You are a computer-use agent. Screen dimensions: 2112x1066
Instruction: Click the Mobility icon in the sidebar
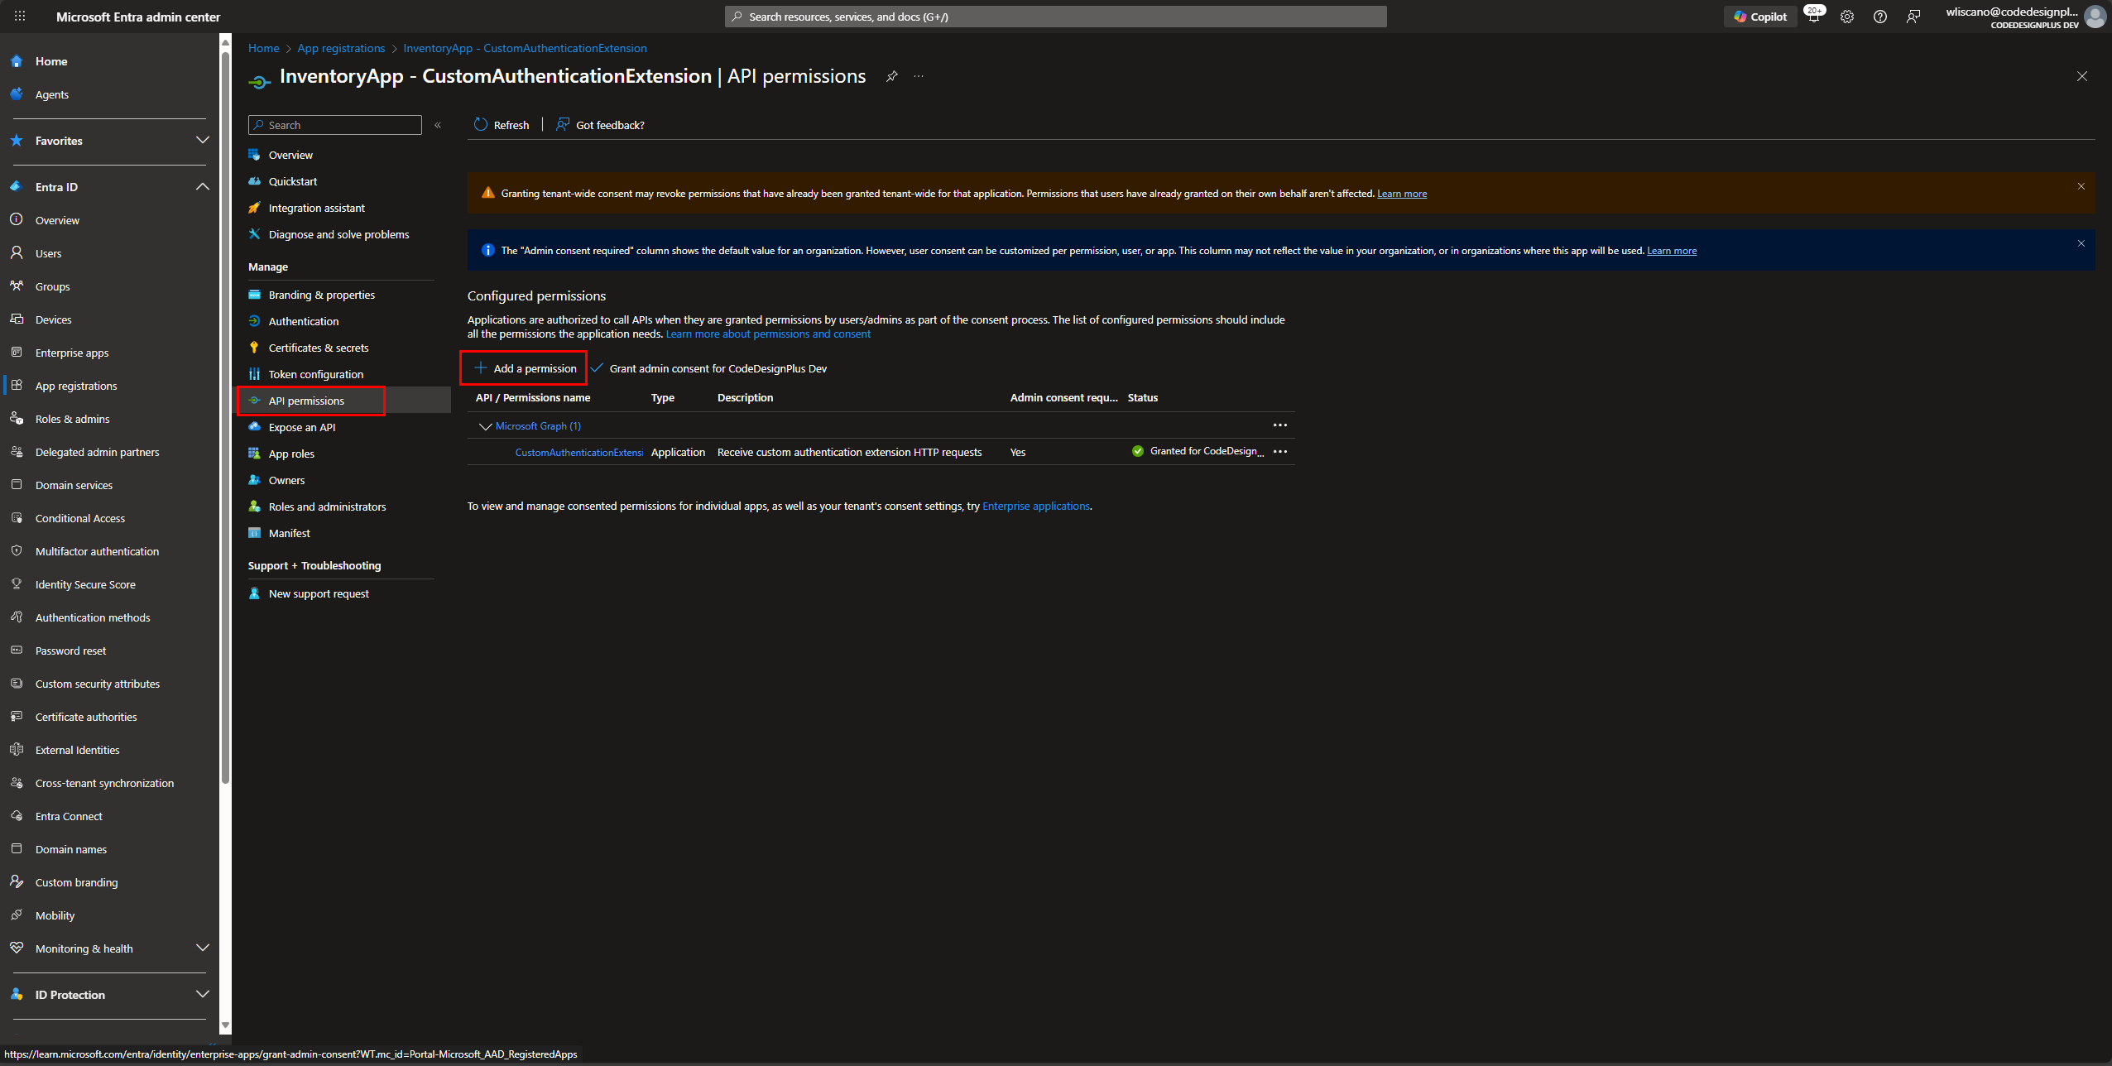(17, 915)
